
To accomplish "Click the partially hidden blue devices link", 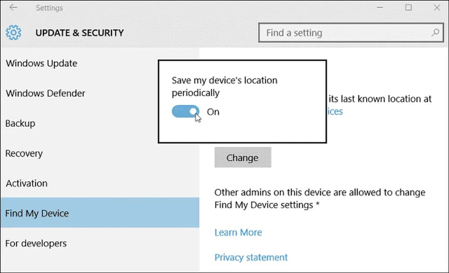I will click(335, 112).
